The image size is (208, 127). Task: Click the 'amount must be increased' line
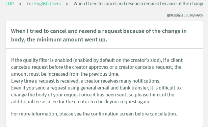tap(65, 74)
